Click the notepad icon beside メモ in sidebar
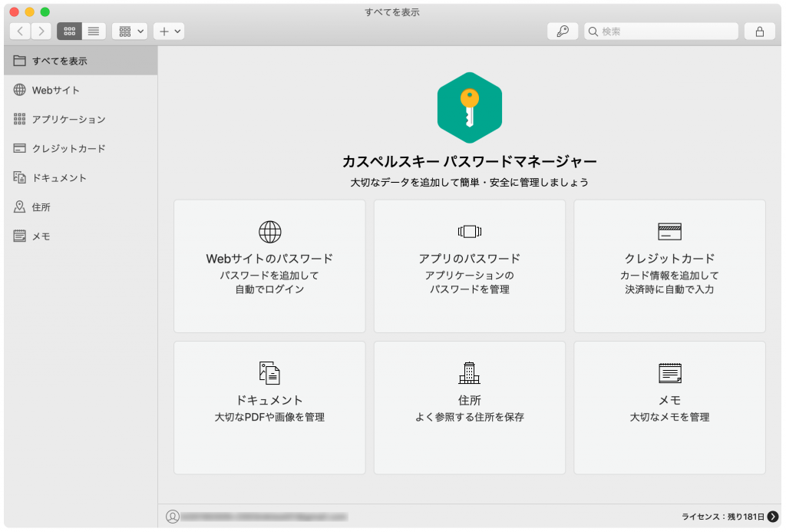 click(19, 236)
